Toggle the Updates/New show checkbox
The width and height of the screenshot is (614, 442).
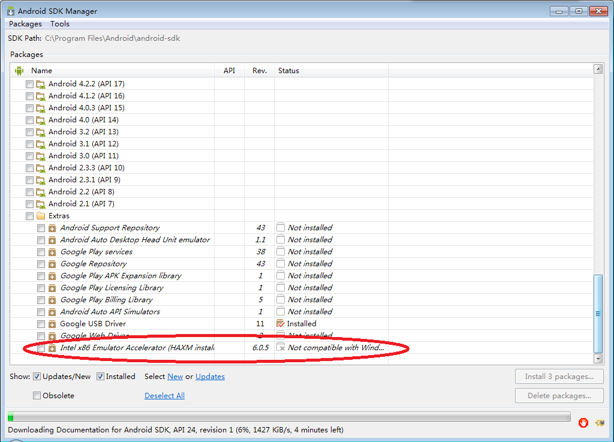coord(37,377)
